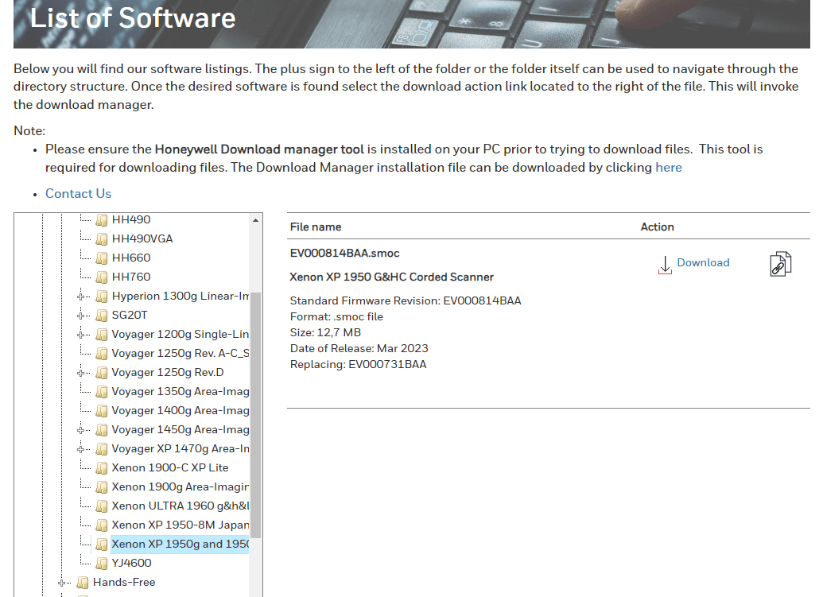Click the Voyager 1250g Rev.D folder icon

102,373
